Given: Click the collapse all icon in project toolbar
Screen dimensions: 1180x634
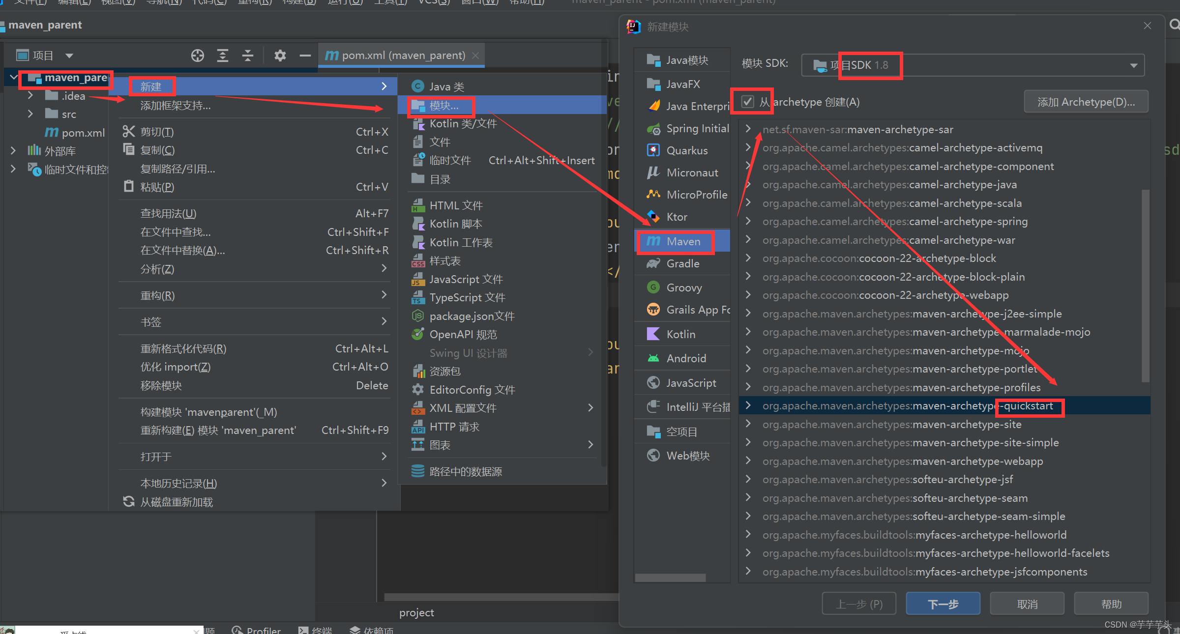Looking at the screenshot, I should (x=248, y=56).
